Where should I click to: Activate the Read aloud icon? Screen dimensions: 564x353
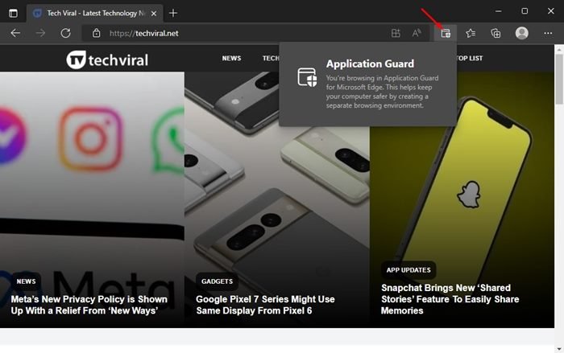[417, 34]
